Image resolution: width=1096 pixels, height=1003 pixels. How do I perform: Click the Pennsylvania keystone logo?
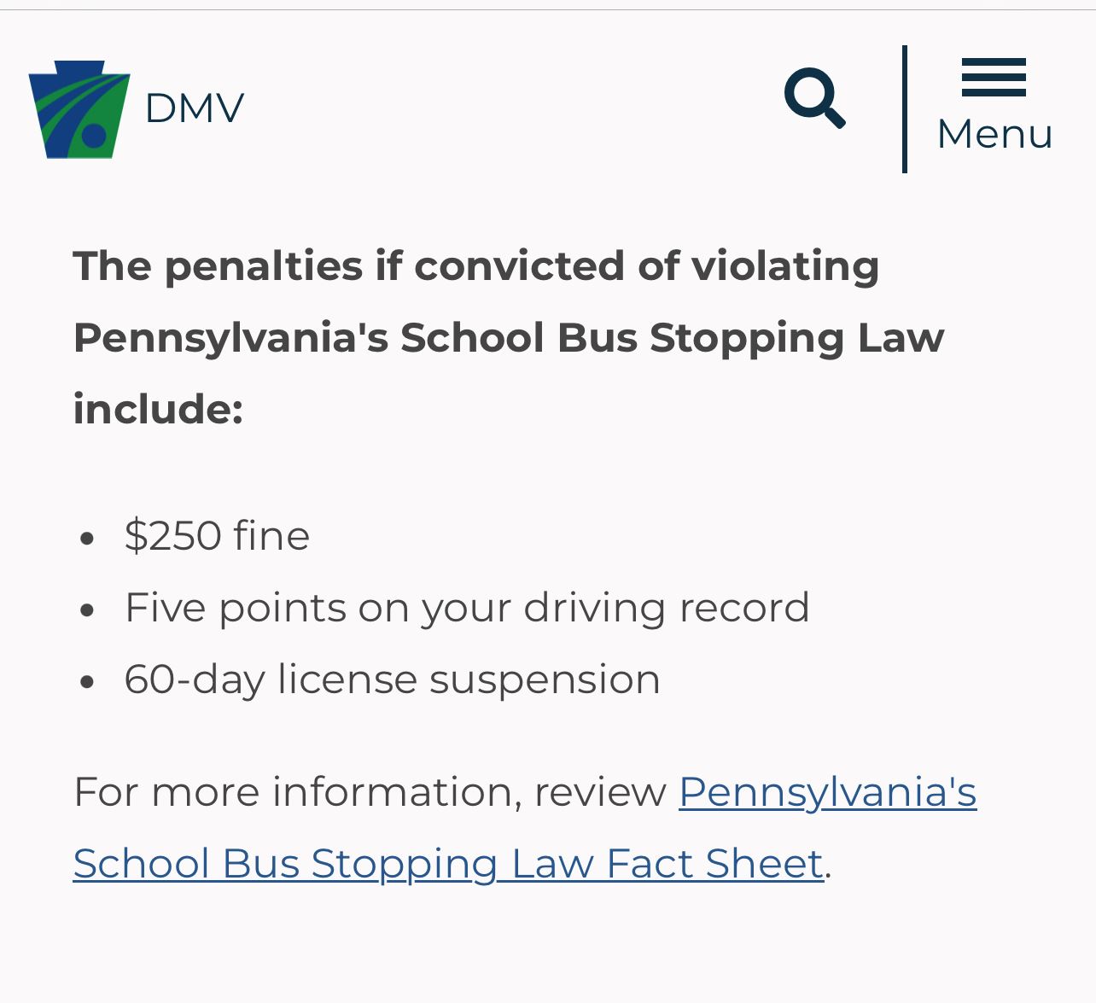click(x=79, y=109)
